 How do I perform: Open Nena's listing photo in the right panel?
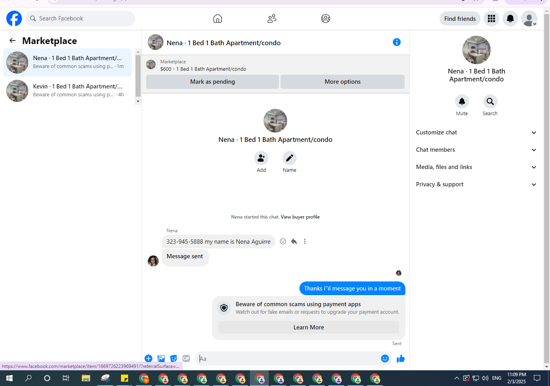(x=477, y=50)
